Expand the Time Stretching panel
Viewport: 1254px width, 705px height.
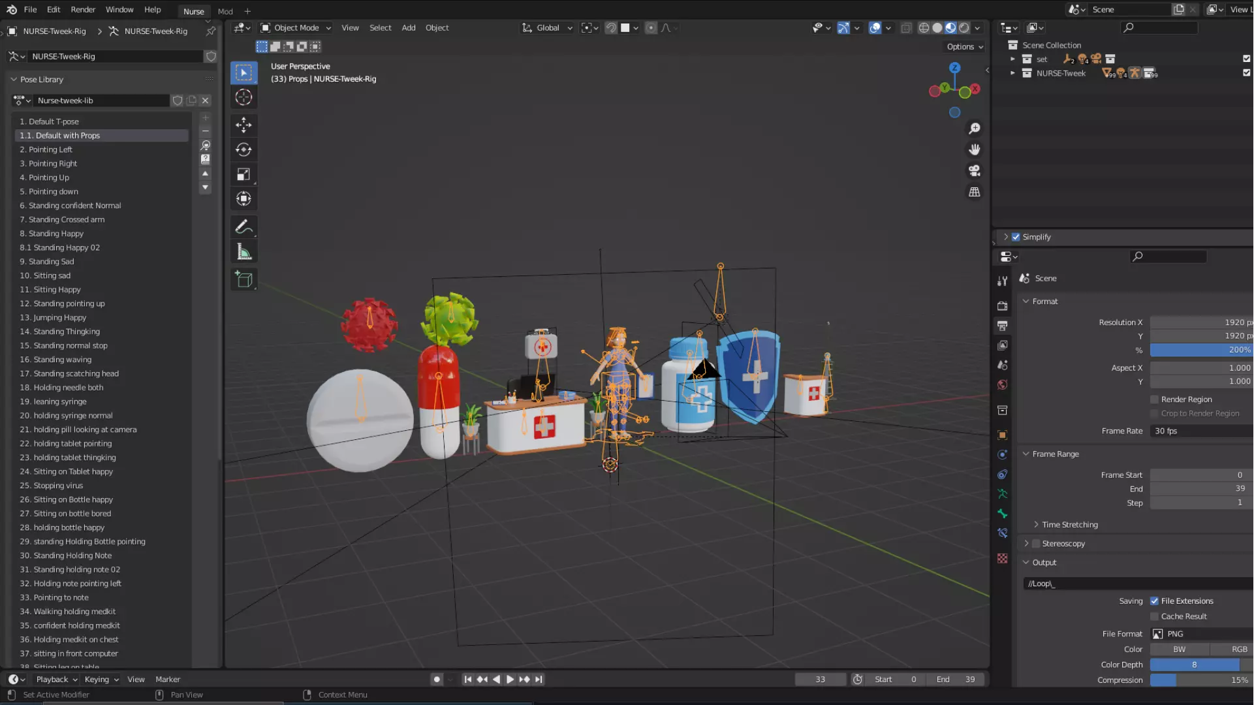1069,525
